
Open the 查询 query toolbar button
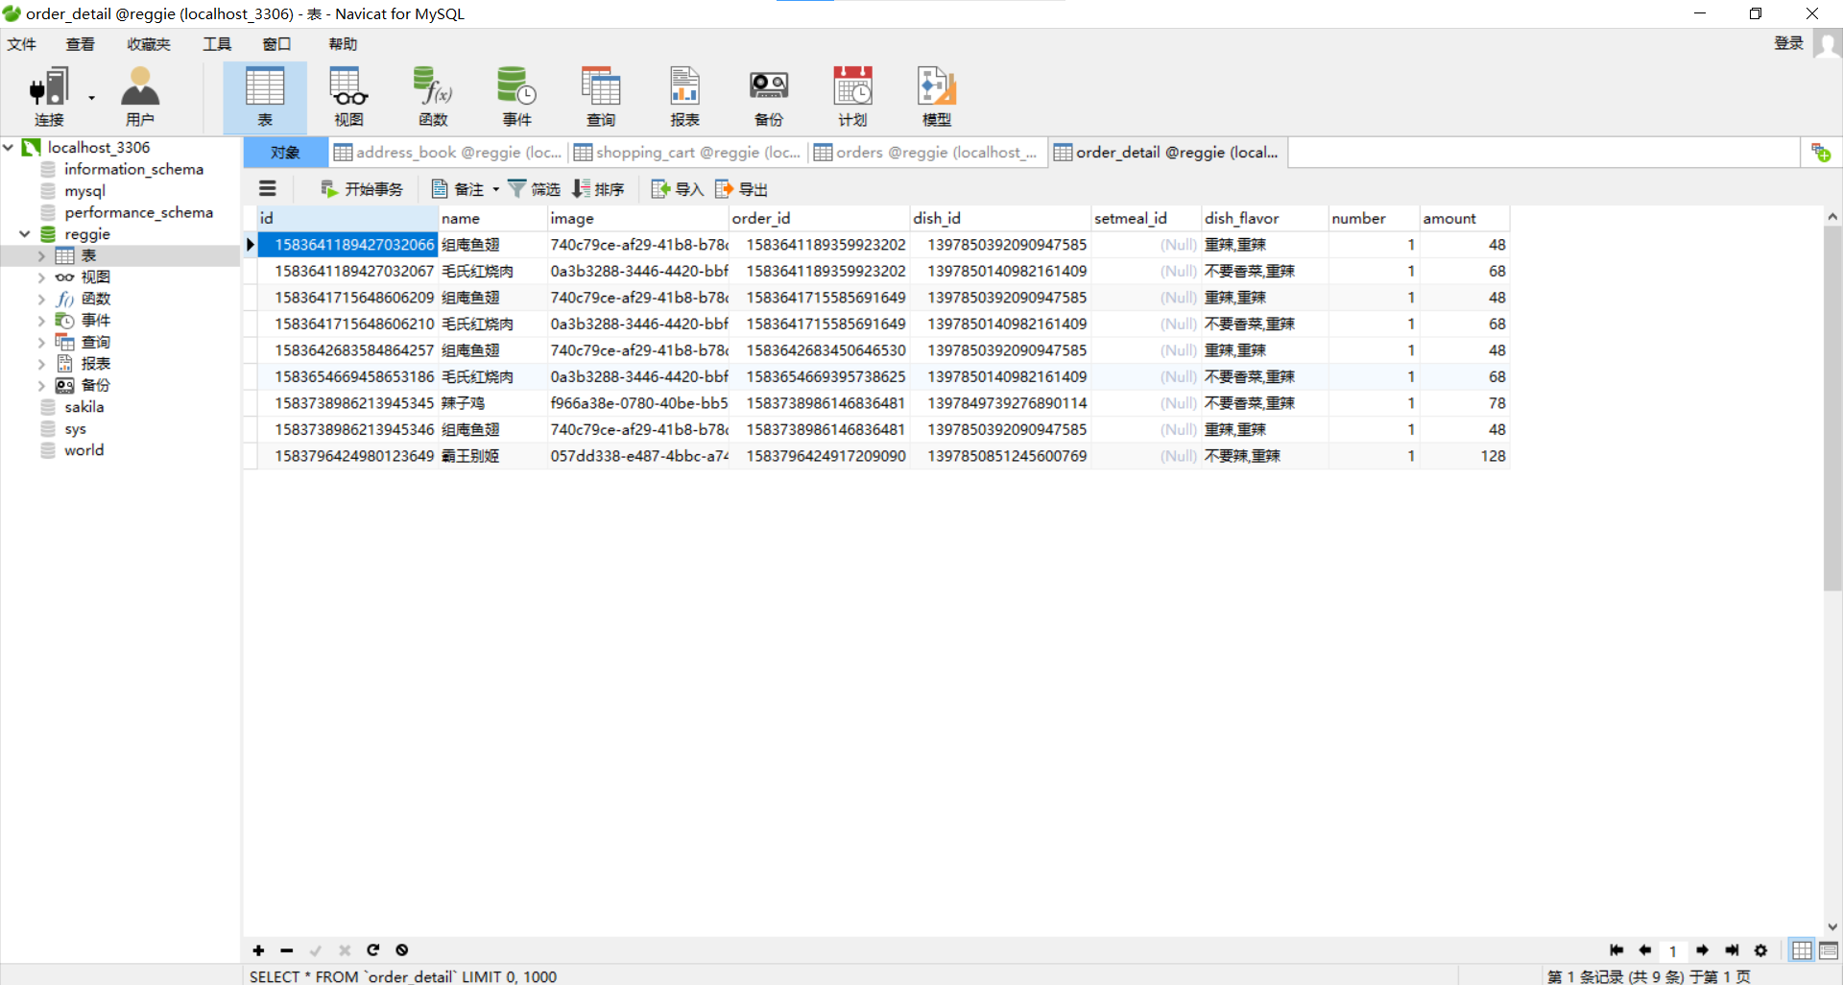tap(601, 97)
